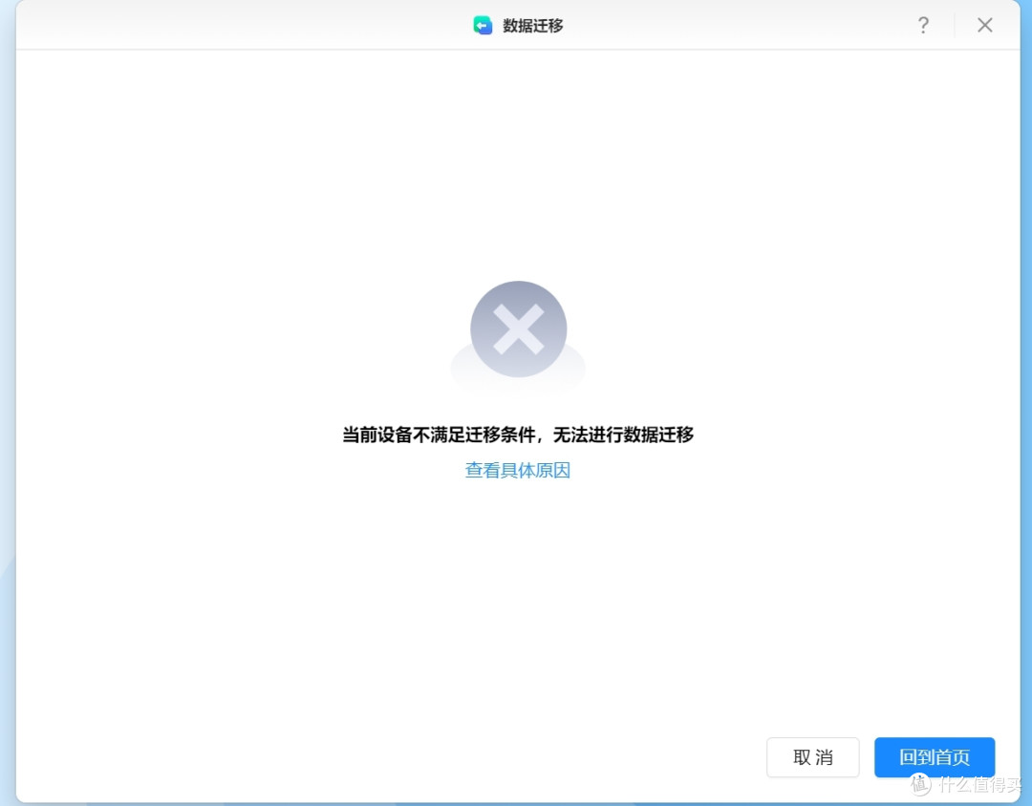Select the 当前设备不满足迁移条件 error message
This screenshot has width=1032, height=806.
pyautogui.click(x=518, y=435)
